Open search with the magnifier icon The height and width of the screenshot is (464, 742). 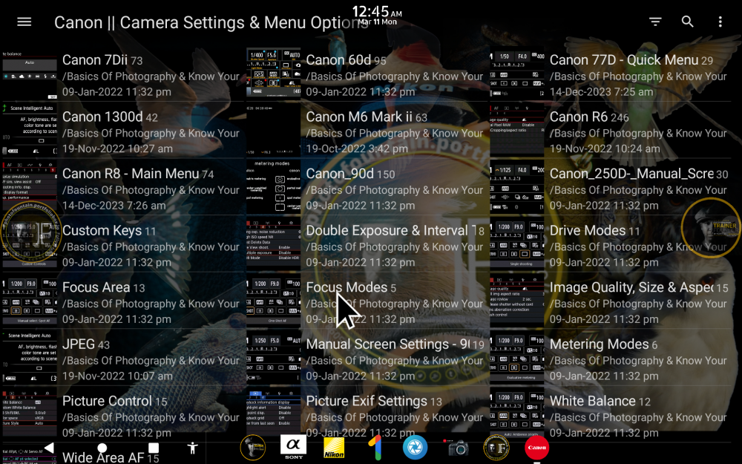point(688,22)
